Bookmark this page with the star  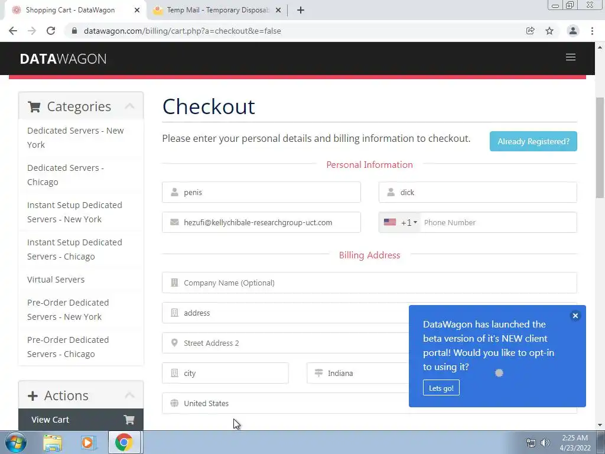549,31
